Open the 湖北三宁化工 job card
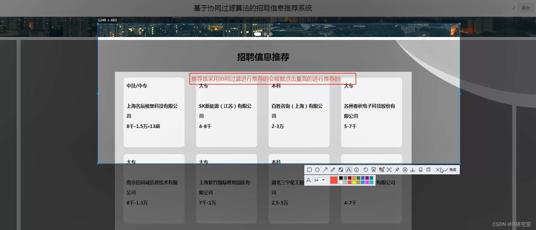Screen dimensions: 536x230 coord(299,189)
